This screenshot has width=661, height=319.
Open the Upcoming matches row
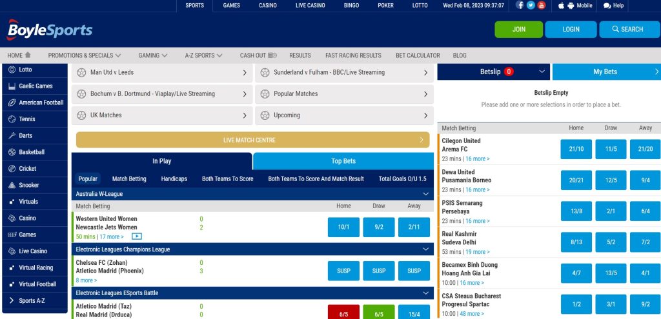[344, 115]
